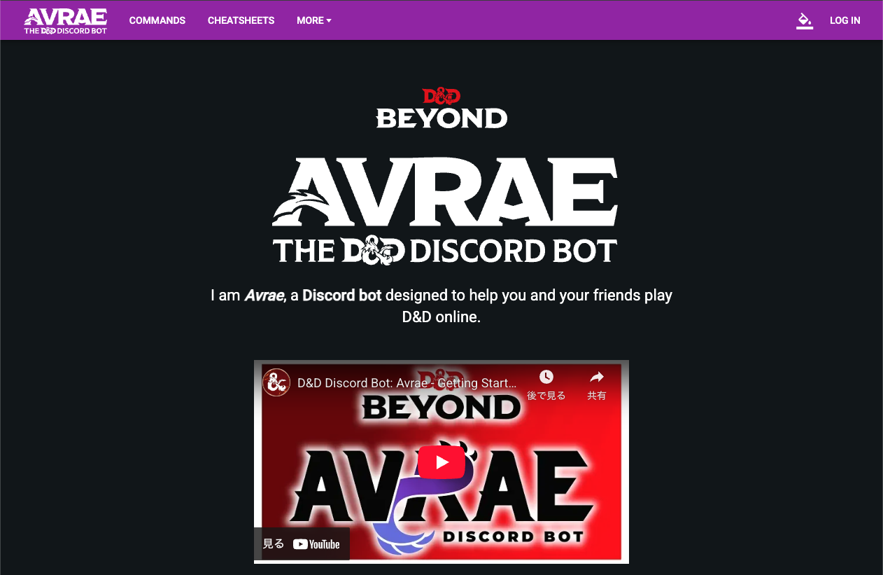Viewport: 883px width, 575px height.
Task: Click the share arrow icon on video
Action: (x=596, y=377)
